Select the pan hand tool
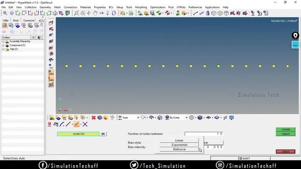This screenshot has width=301, height=169. [95, 13]
